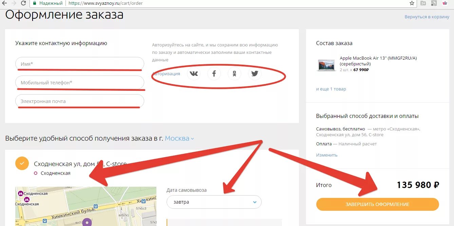Click the browser back arrow

click(x=4, y=3)
